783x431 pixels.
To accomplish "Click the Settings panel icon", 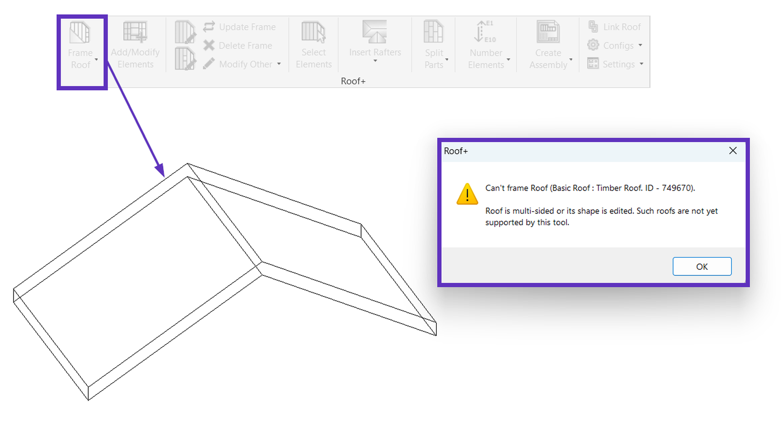I will (x=593, y=63).
